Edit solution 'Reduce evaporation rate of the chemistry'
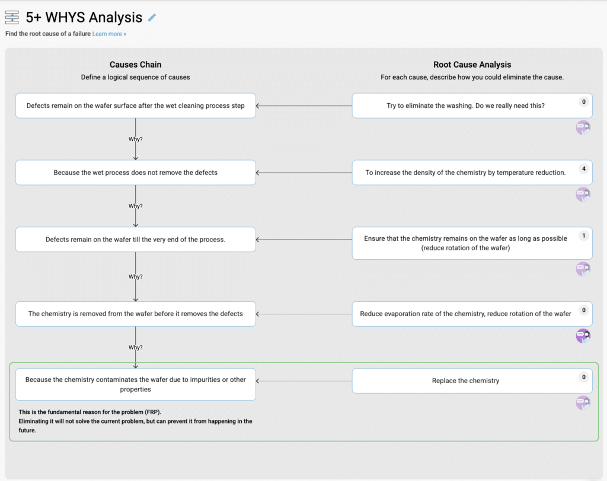Image resolution: width=607 pixels, height=481 pixels. pyautogui.click(x=472, y=314)
